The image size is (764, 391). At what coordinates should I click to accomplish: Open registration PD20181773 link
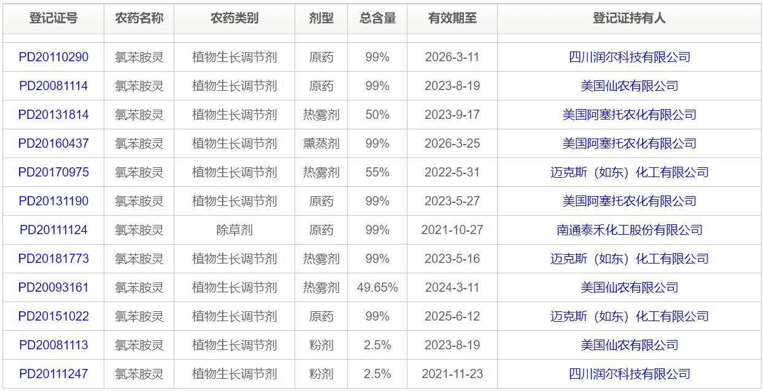(x=53, y=259)
